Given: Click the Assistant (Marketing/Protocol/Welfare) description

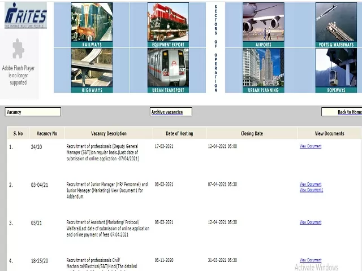Looking at the screenshot, I should click(x=108, y=228).
